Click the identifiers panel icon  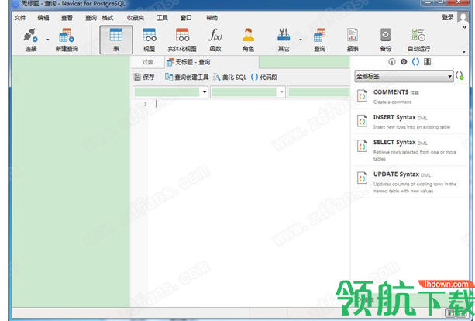tap(427, 62)
